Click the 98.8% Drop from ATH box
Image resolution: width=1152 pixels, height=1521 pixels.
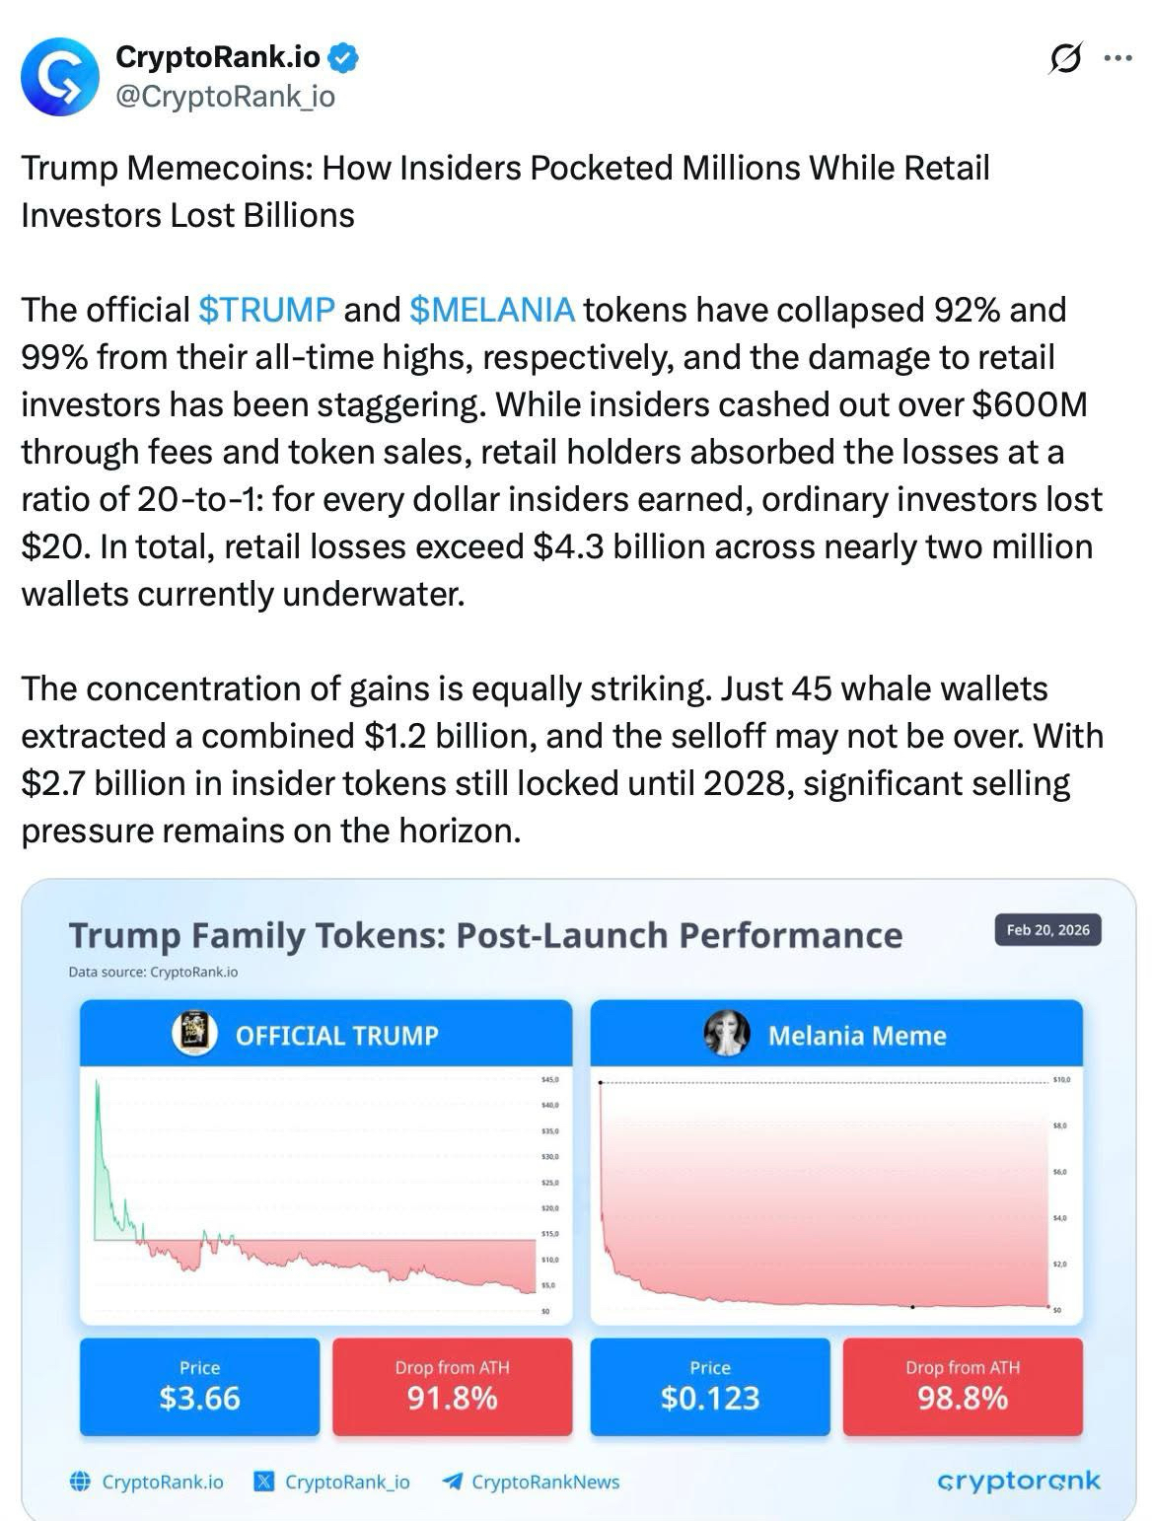click(963, 1386)
